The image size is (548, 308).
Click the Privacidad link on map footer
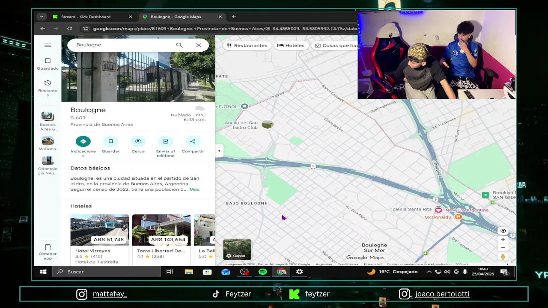click(372, 264)
